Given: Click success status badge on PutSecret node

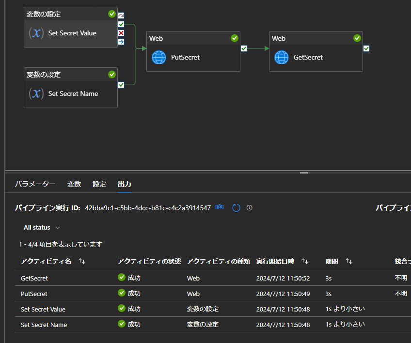Looking at the screenshot, I should (x=235, y=38).
